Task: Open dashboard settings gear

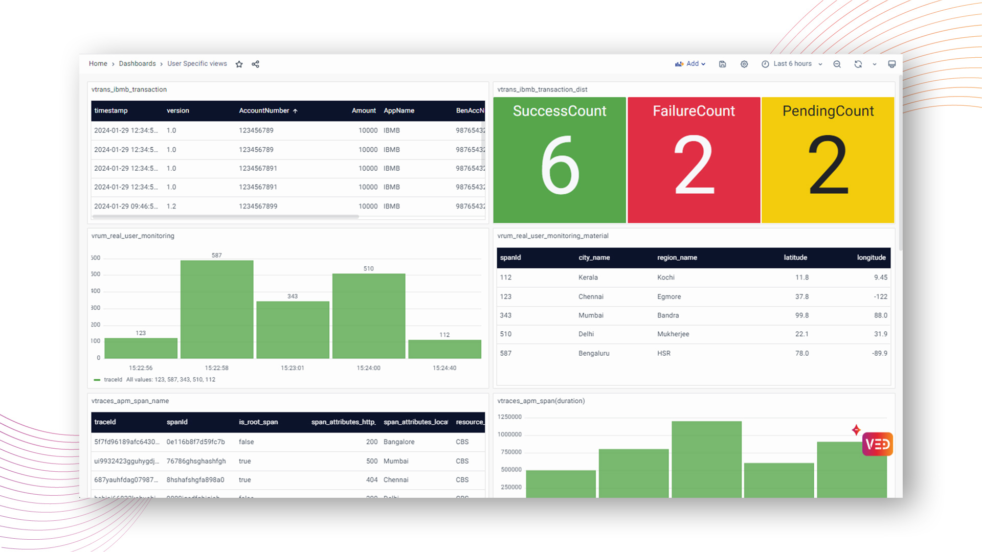Action: pos(744,64)
